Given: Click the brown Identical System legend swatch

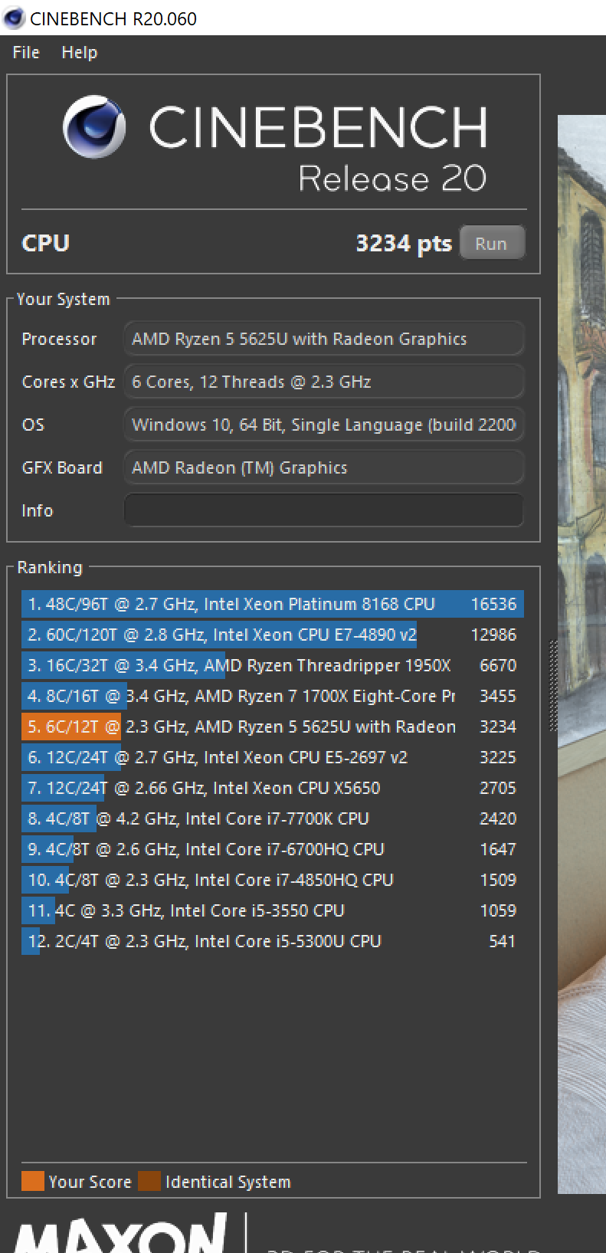Looking at the screenshot, I should pyautogui.click(x=149, y=1181).
